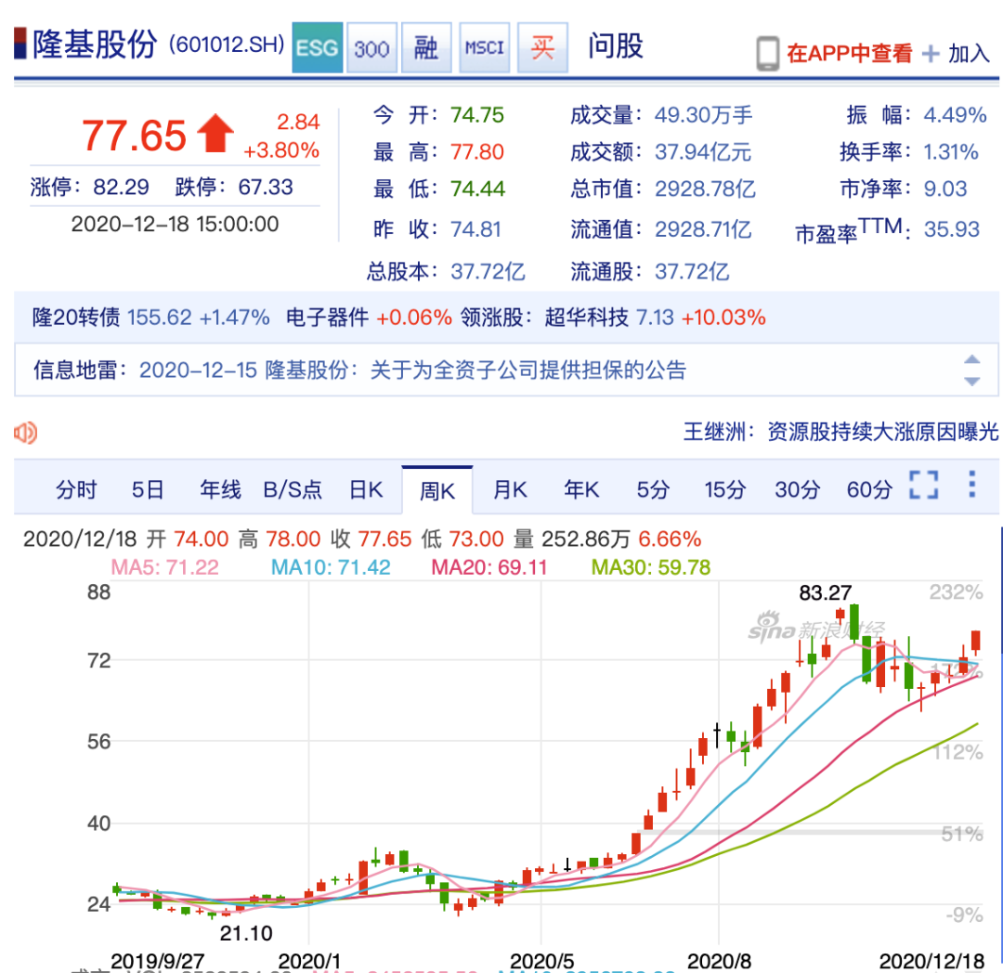Click the 21.10 low price label on chart
Screen dimensions: 1003x973
pyautogui.click(x=246, y=933)
